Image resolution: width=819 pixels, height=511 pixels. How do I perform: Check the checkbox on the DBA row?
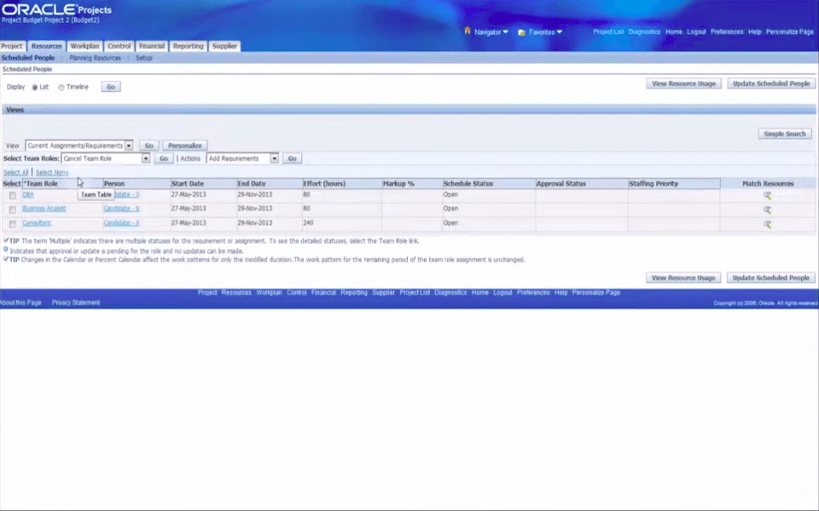[x=12, y=194]
